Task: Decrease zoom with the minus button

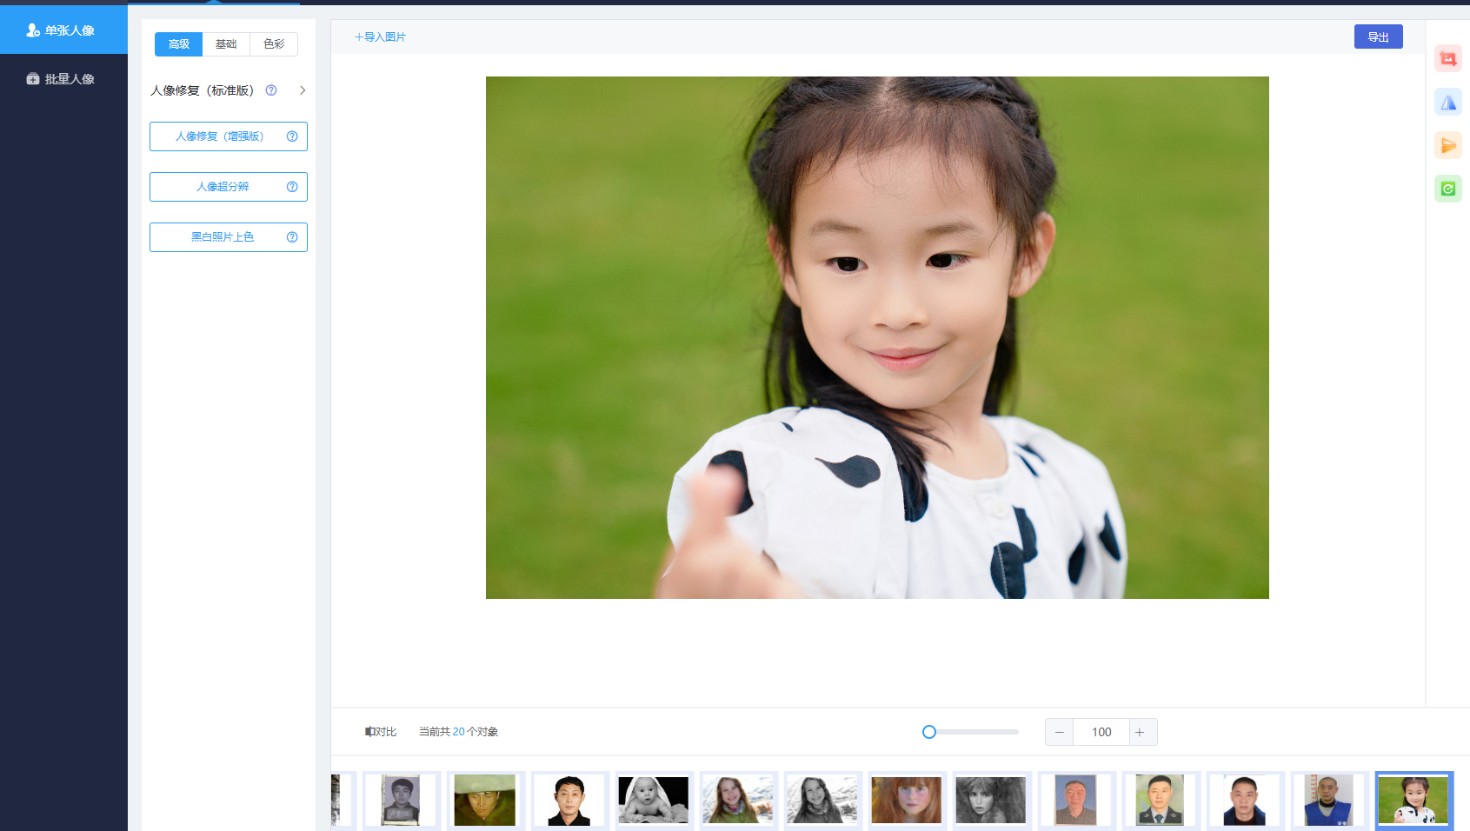Action: coord(1059,732)
